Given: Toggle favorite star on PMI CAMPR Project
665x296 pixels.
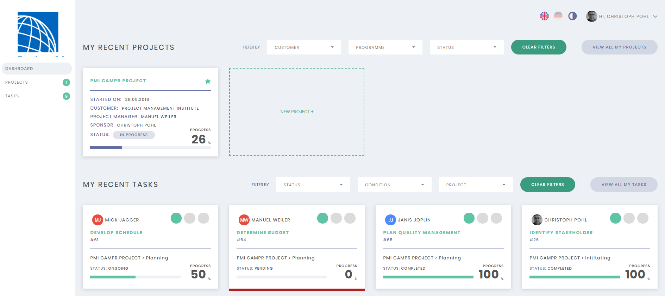Looking at the screenshot, I should coord(208,81).
